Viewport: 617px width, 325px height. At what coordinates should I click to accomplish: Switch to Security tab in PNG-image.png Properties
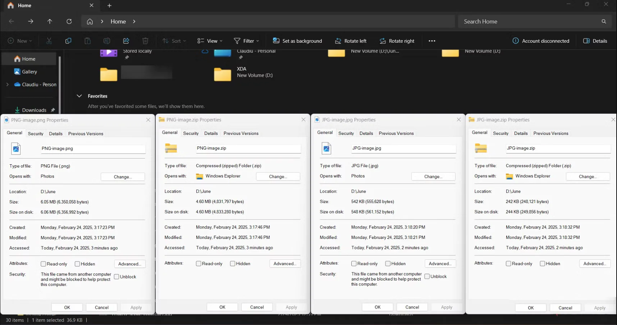(x=36, y=134)
